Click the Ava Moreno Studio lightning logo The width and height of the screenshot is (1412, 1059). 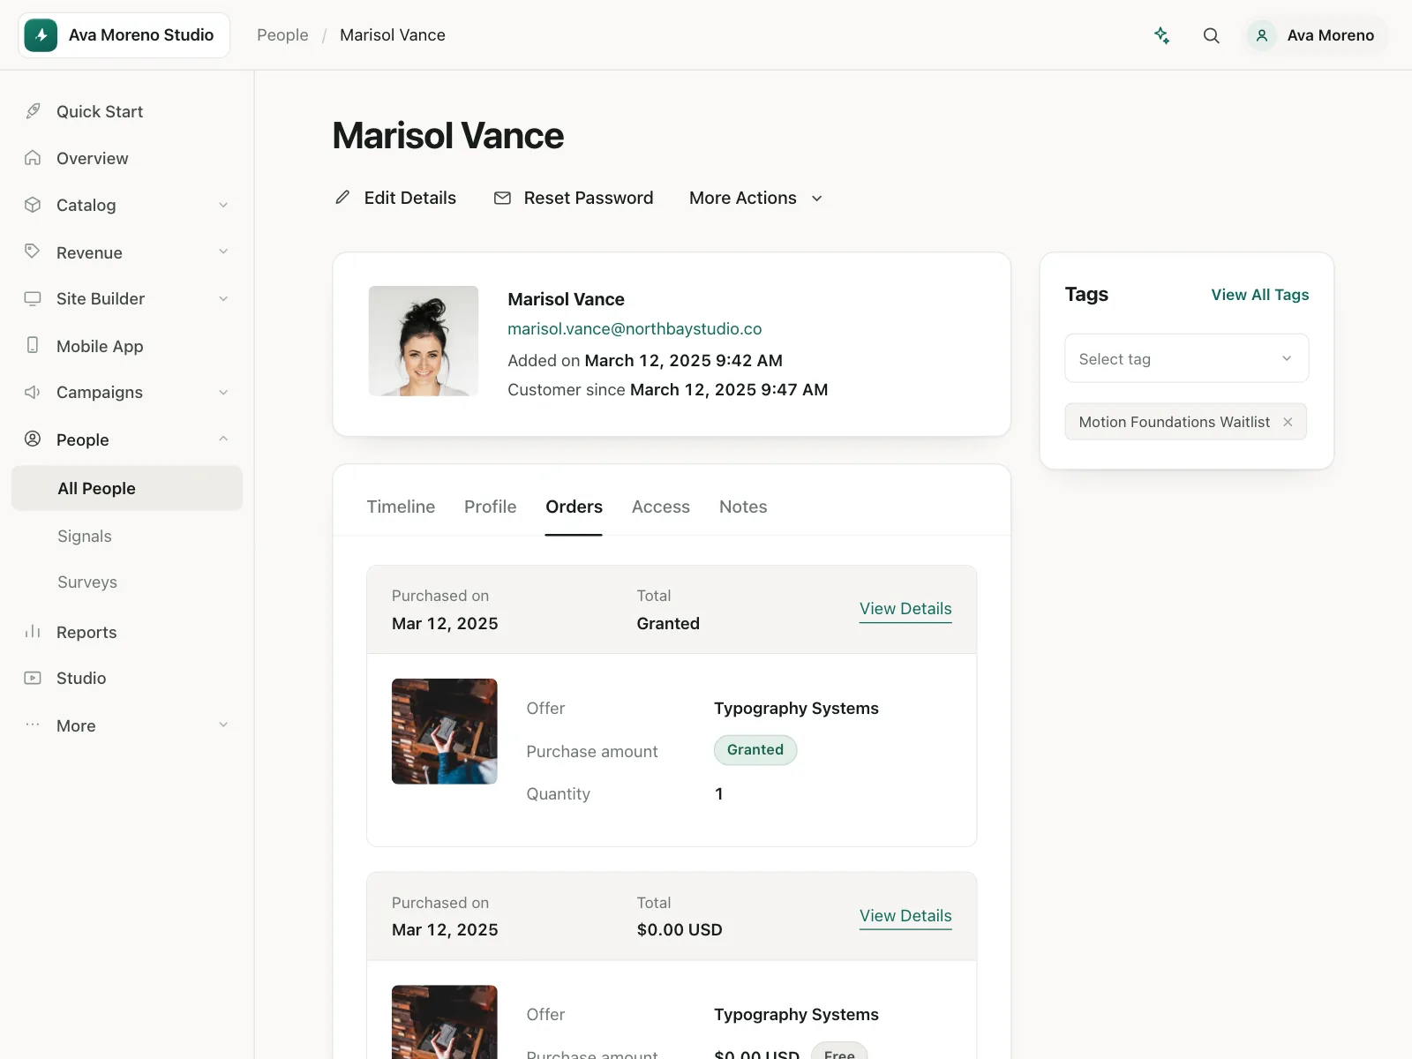(41, 35)
